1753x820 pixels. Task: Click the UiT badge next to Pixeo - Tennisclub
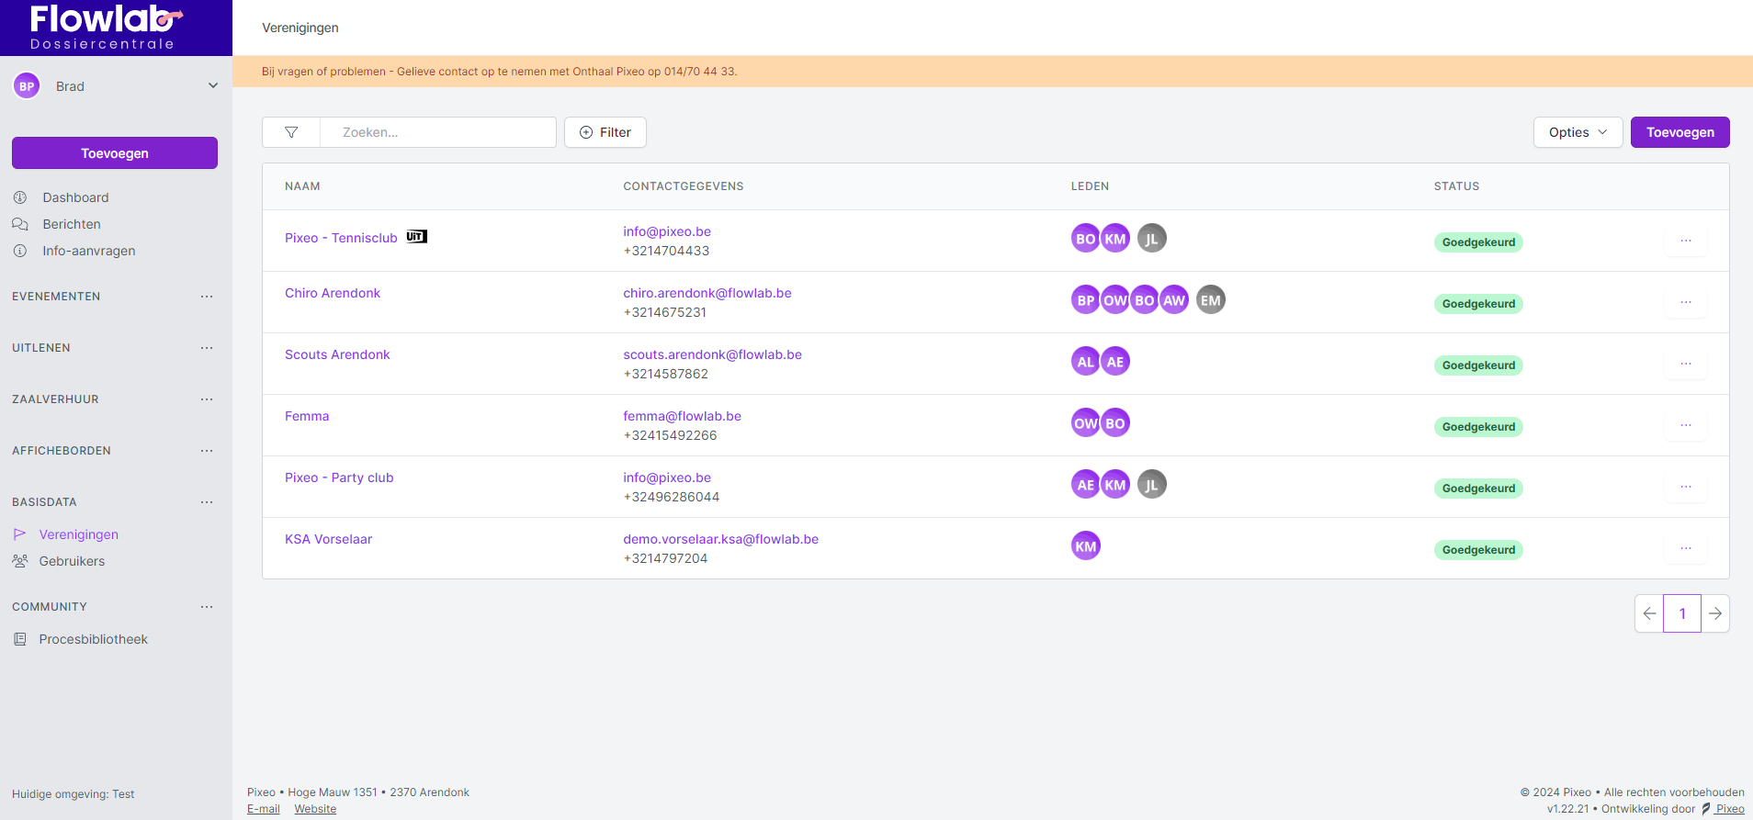coord(416,237)
